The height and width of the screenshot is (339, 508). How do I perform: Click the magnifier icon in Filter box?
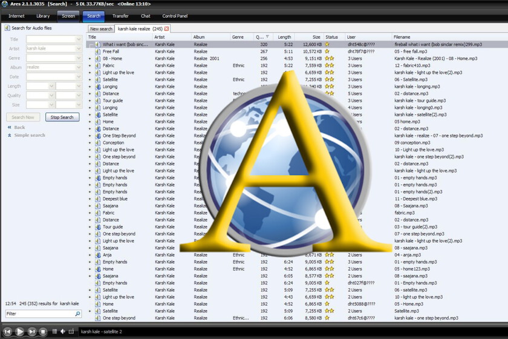point(77,314)
